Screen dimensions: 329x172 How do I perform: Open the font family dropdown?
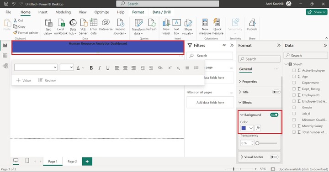click(36, 67)
